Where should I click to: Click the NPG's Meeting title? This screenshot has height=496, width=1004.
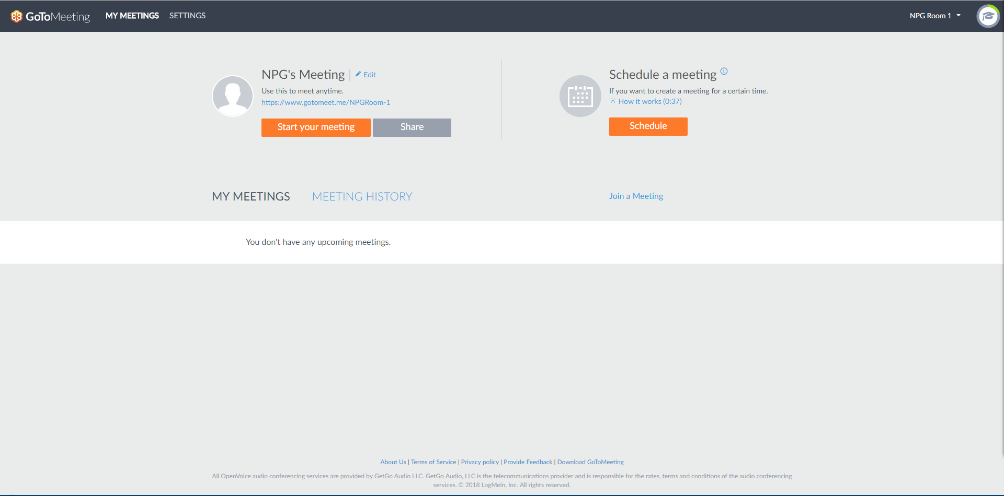[303, 75]
